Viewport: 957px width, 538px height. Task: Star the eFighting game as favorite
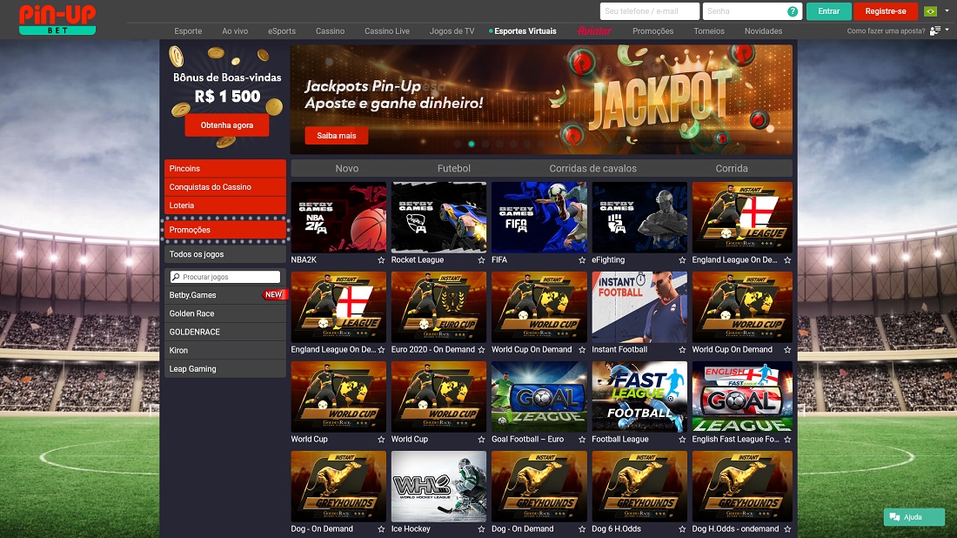[x=682, y=260]
